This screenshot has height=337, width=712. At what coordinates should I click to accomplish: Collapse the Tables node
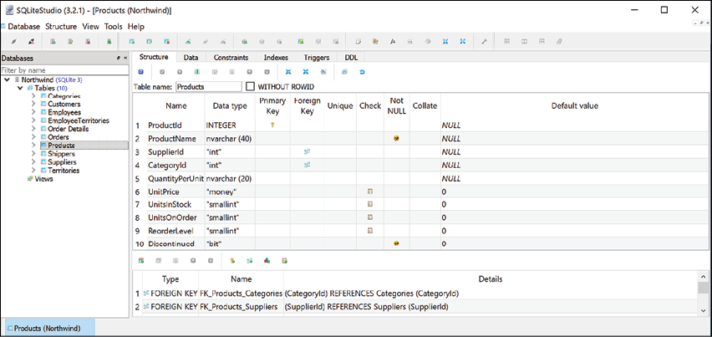[x=20, y=88]
